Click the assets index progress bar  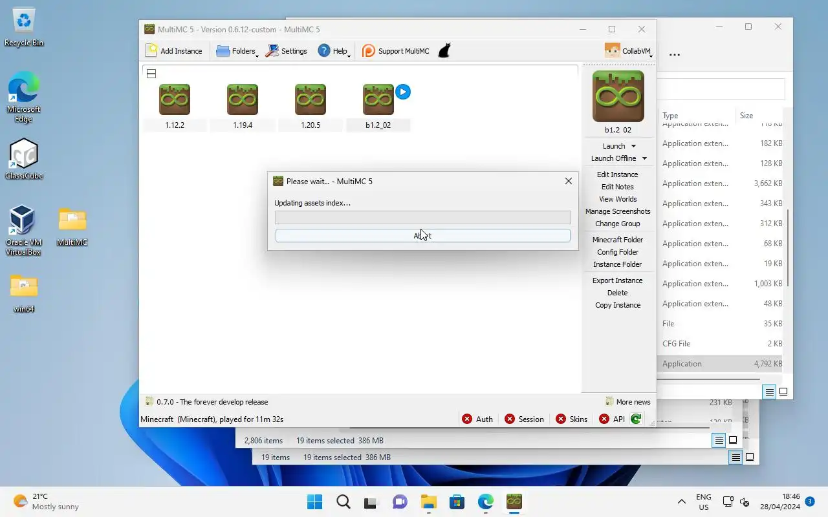(x=423, y=218)
